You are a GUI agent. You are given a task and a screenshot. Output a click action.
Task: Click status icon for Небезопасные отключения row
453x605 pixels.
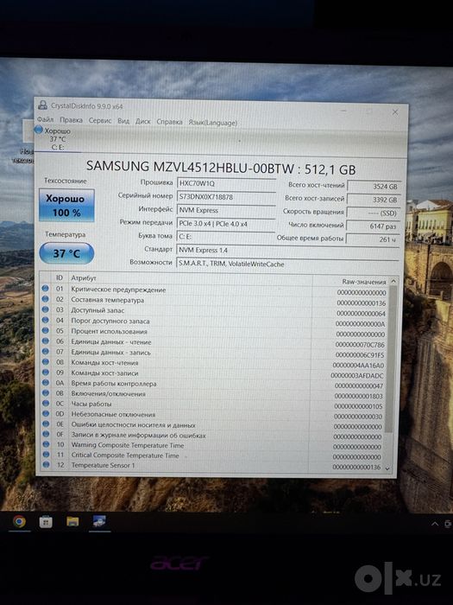[46, 414]
